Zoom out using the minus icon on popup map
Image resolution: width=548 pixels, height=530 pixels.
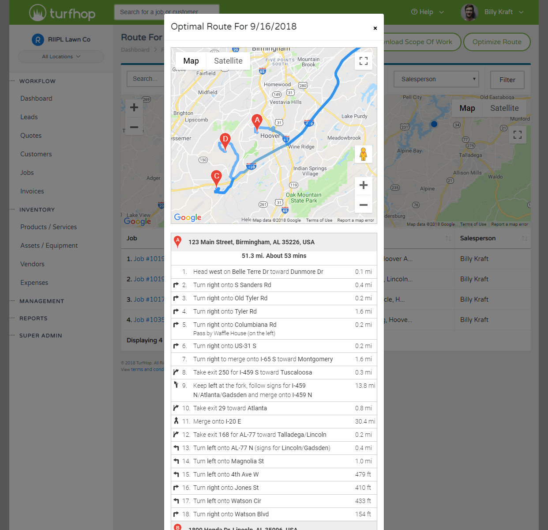click(363, 205)
